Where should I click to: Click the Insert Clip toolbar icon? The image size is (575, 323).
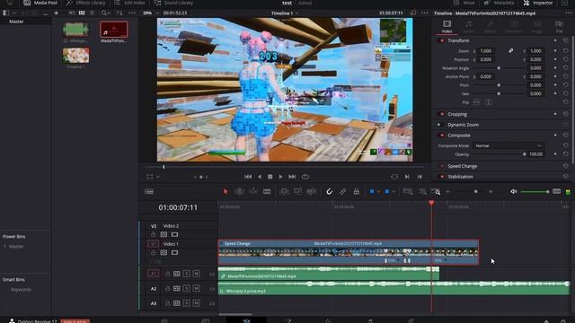point(284,191)
